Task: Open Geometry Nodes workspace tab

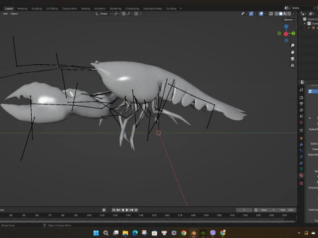Action: 153,9
